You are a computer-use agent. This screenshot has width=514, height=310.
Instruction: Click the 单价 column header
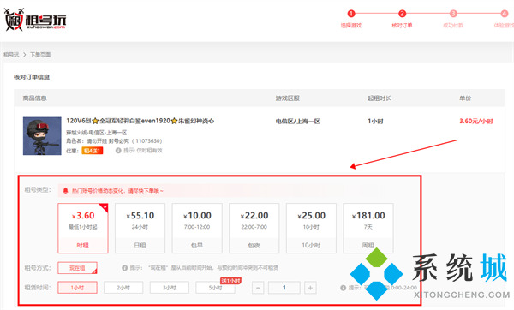465,98
